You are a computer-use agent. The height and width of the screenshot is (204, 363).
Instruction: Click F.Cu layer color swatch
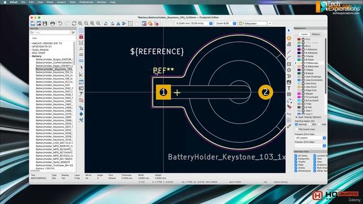pos(299,39)
